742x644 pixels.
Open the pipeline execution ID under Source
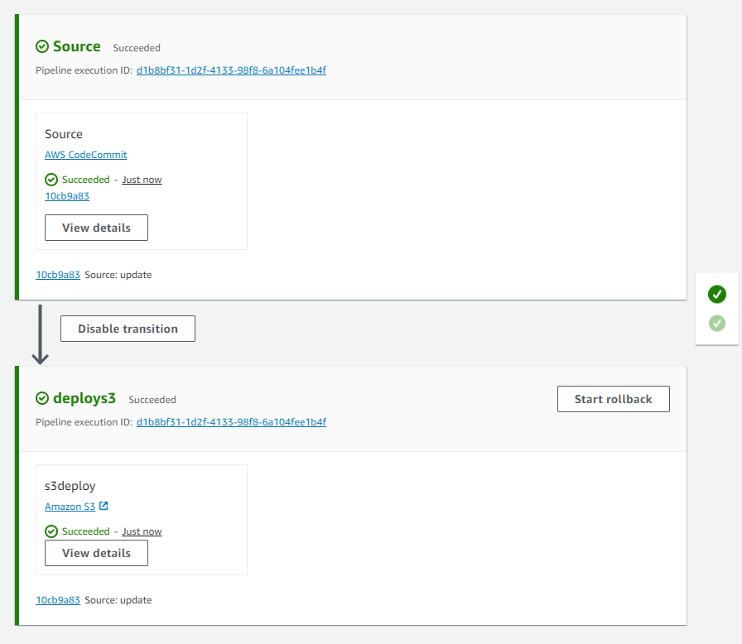pyautogui.click(x=232, y=70)
